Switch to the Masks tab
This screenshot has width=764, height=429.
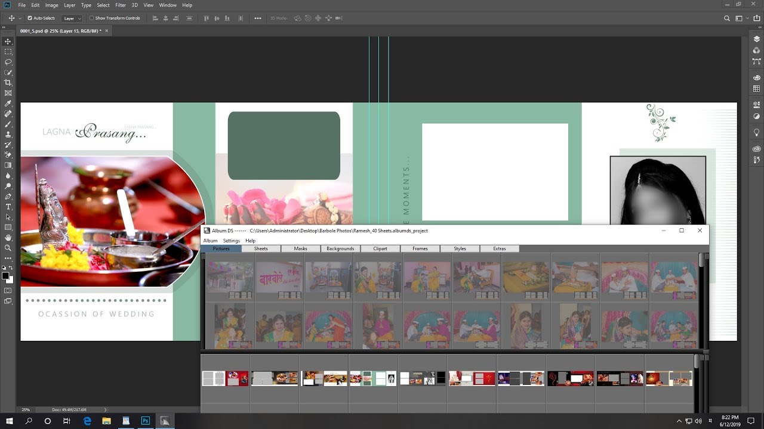click(x=301, y=248)
